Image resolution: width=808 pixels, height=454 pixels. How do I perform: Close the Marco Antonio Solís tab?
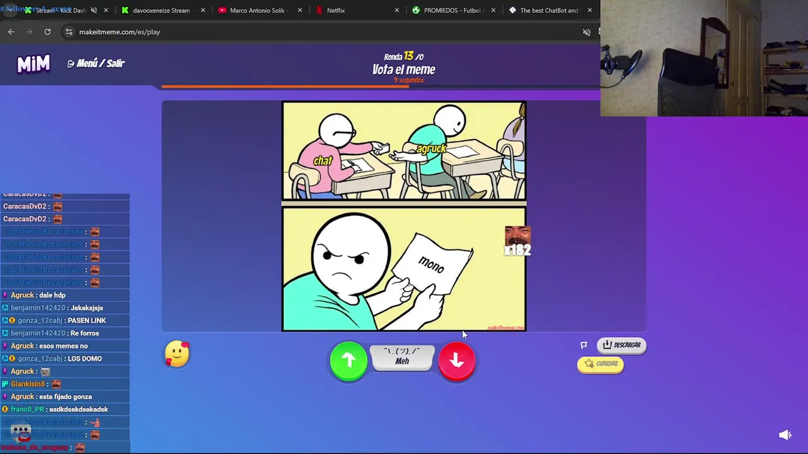coord(300,10)
